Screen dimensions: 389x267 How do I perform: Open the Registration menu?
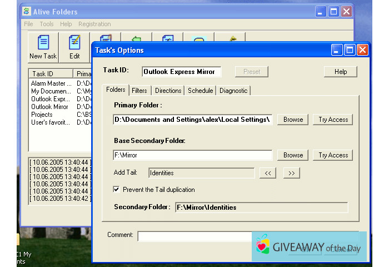tap(95, 24)
